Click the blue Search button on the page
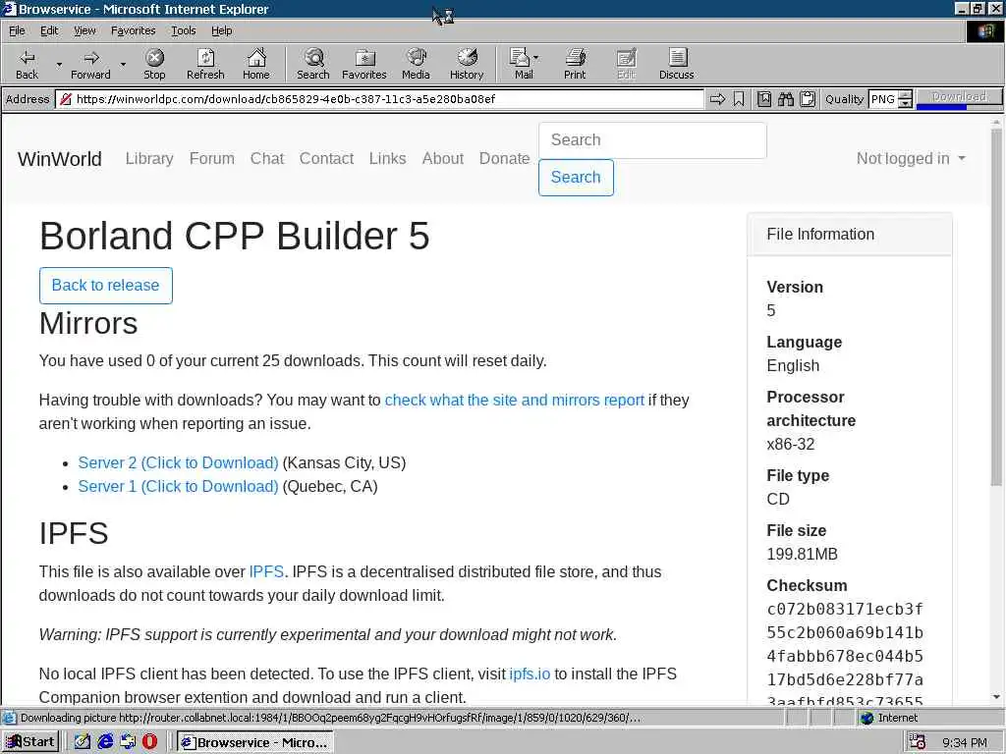 [x=576, y=177]
